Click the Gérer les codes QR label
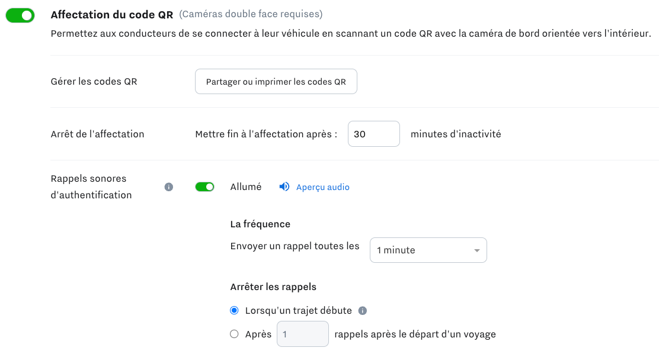Screen dimensions: 659x354 (94, 82)
